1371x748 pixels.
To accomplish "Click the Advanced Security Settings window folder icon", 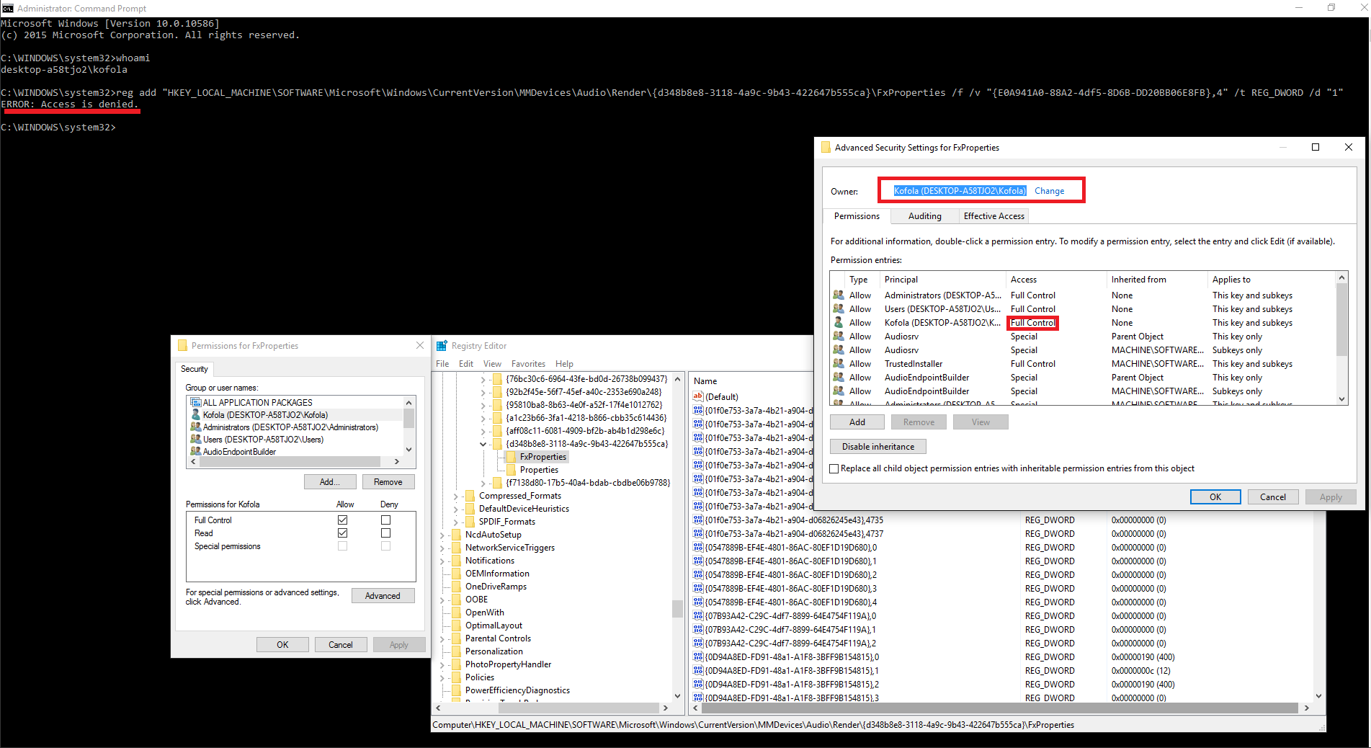I will point(826,147).
